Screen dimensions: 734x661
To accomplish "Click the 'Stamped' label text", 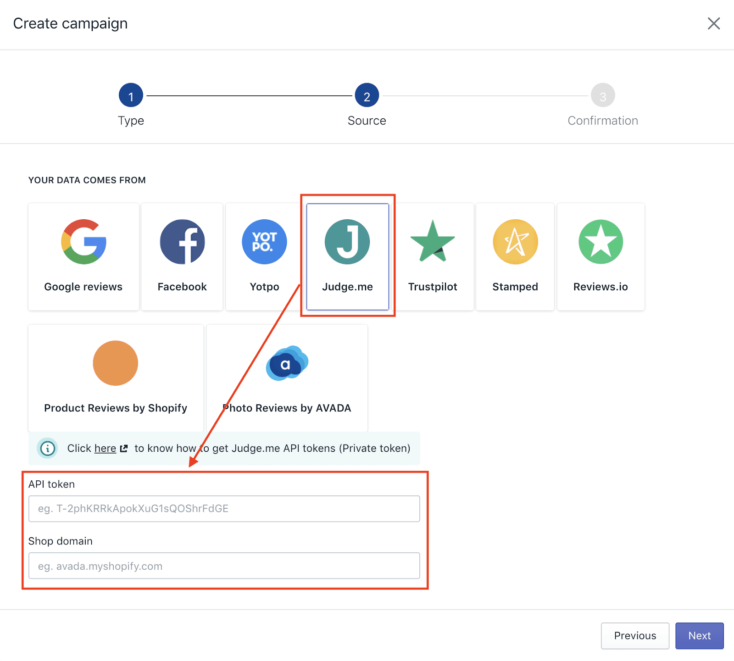I will [515, 287].
